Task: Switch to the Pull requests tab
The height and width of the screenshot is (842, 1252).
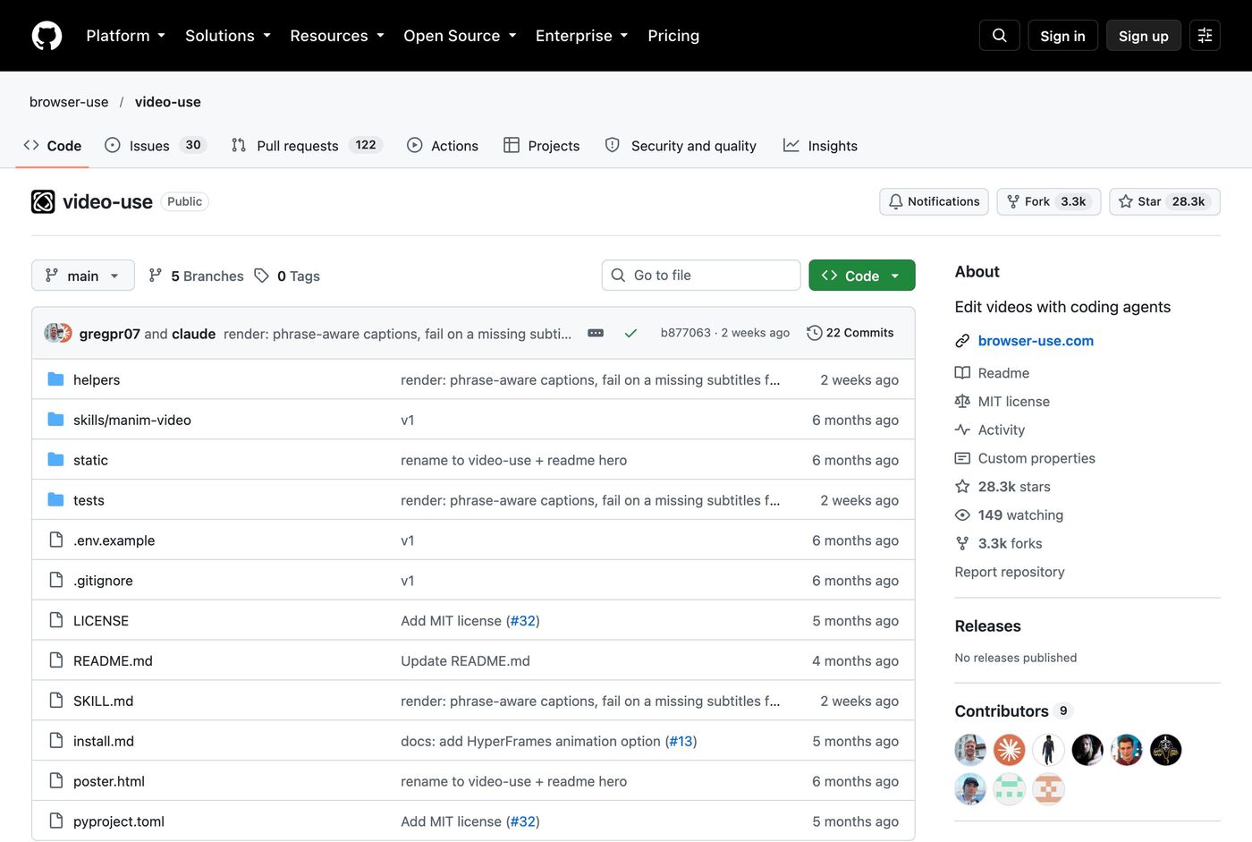Action: point(307,146)
